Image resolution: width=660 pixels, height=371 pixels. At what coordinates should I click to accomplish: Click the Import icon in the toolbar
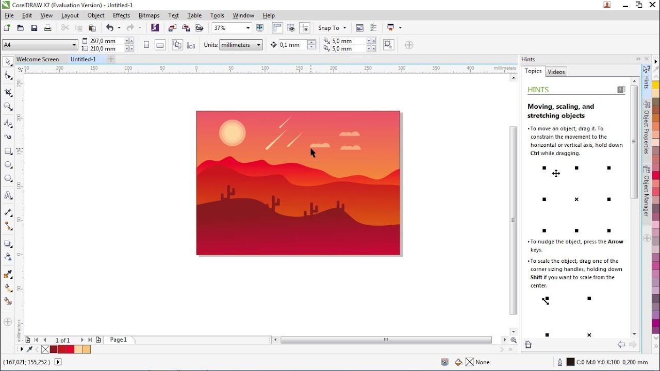pos(172,28)
